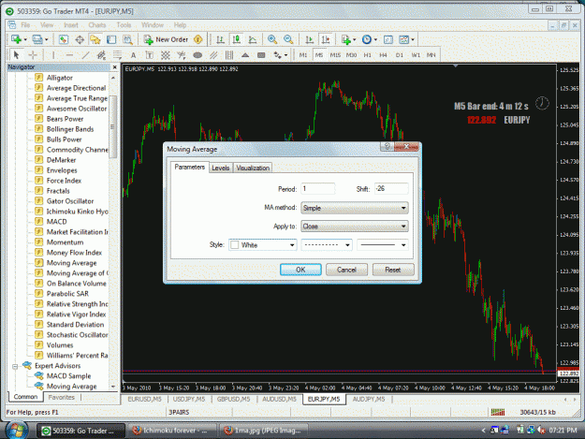Image resolution: width=585 pixels, height=439 pixels.
Task: Switch chart to Line Chart mode
Action: (253, 39)
